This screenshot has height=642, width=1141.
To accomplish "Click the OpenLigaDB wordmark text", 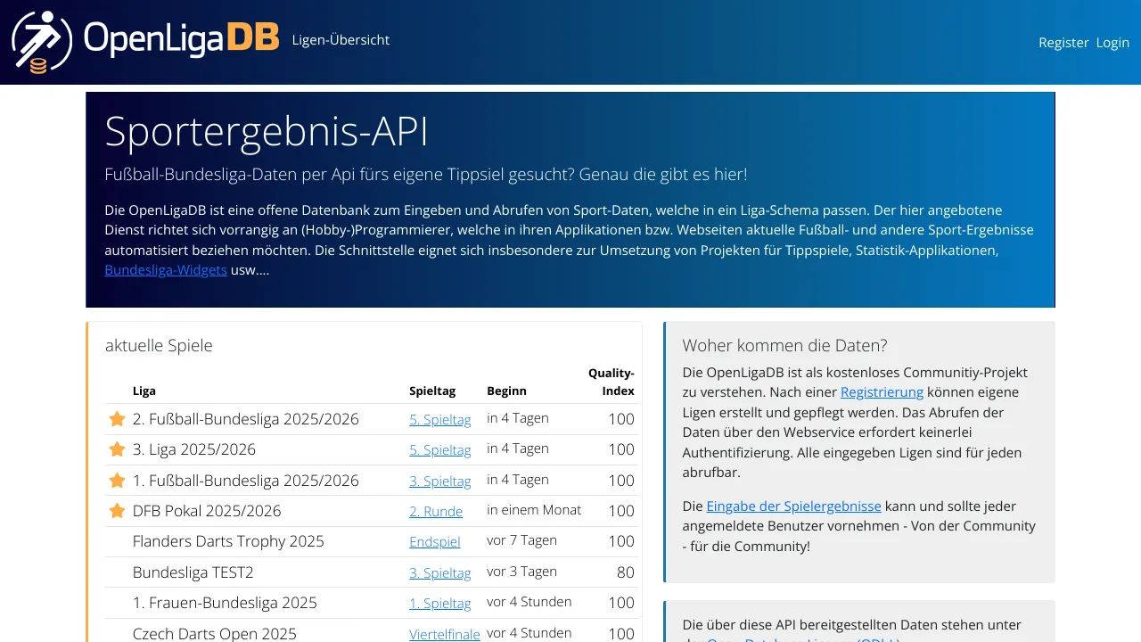I will (181, 38).
